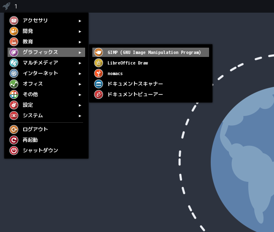Click the 設定 gear icon
This screenshot has height=232, width=274.
click(x=14, y=105)
